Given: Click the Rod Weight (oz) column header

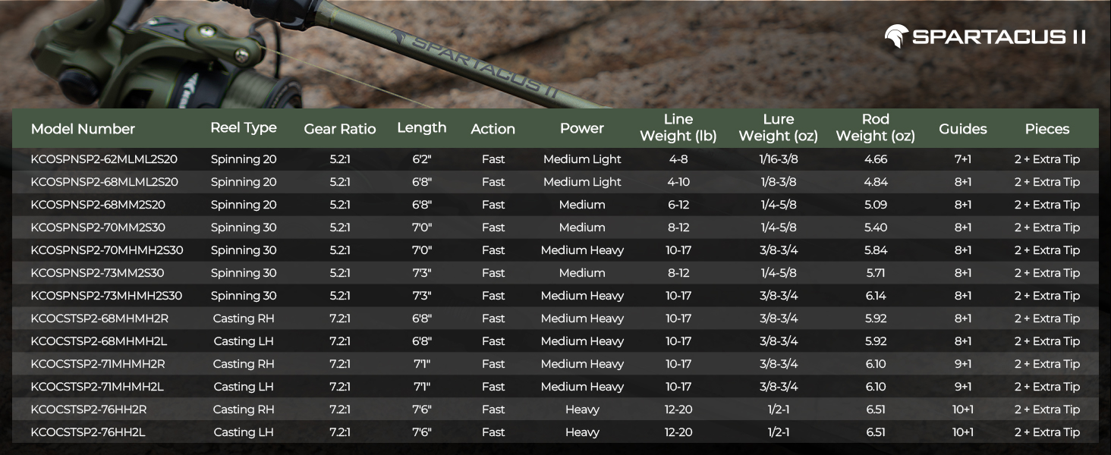Looking at the screenshot, I should coord(876,127).
